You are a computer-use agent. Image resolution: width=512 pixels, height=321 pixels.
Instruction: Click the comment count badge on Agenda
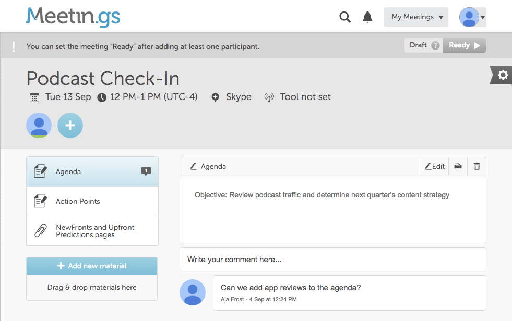146,171
